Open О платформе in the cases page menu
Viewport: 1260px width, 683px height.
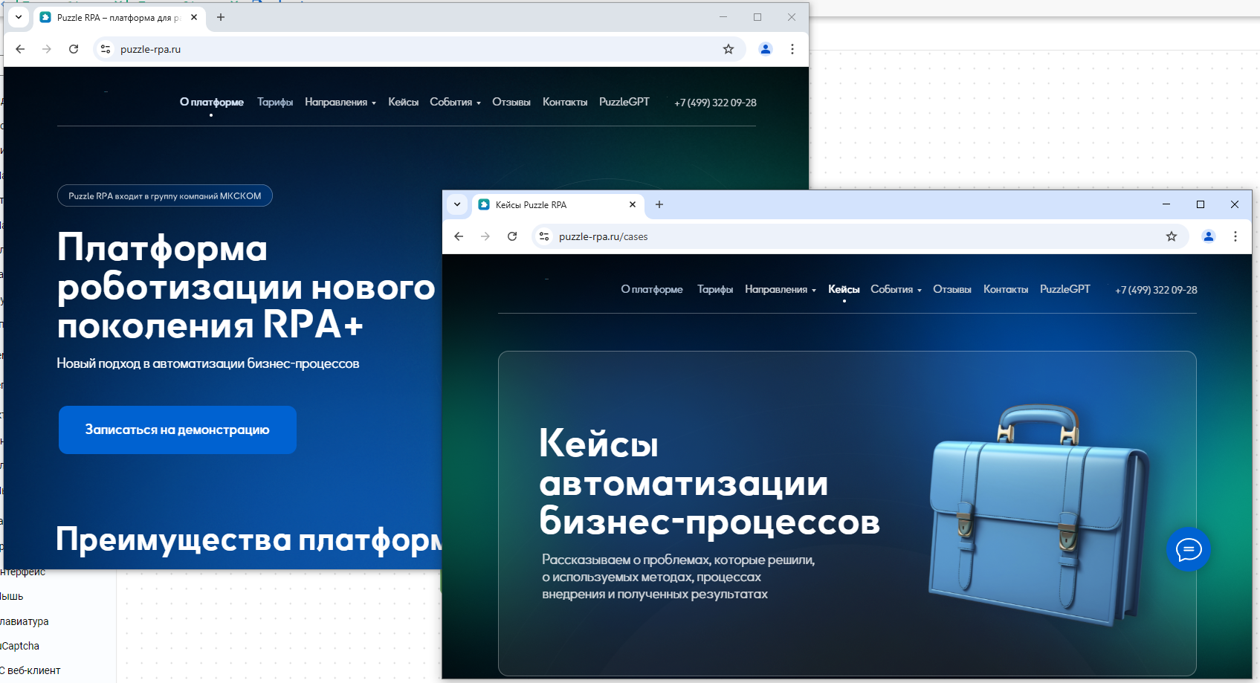click(x=652, y=289)
